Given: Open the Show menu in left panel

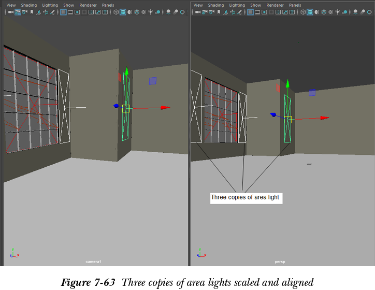Looking at the screenshot, I should pyautogui.click(x=68, y=5).
